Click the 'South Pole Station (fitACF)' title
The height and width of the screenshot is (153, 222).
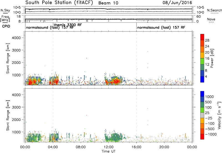pos(59,3)
